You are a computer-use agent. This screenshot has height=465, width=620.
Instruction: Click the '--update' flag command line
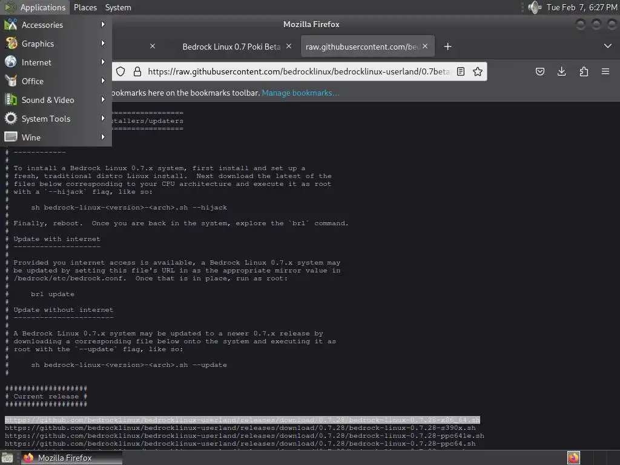coord(129,365)
